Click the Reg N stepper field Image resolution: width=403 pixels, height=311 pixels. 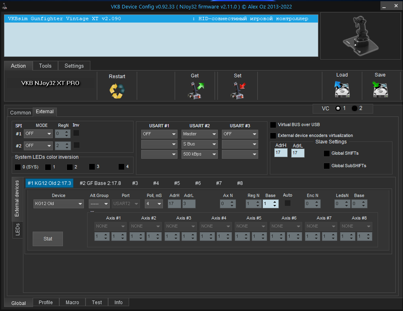253,204
